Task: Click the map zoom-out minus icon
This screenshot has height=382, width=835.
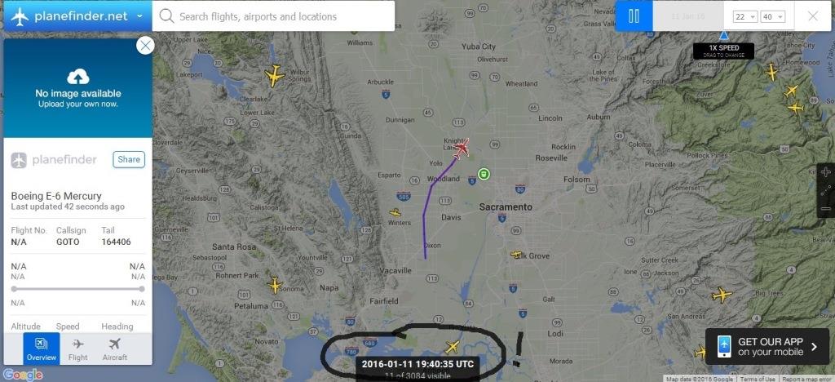Action: point(825,208)
